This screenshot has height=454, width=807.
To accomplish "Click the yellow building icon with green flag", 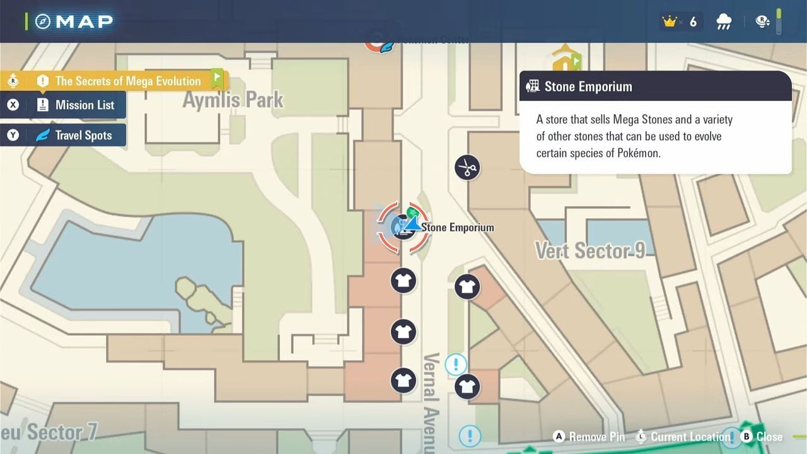I will tap(566, 59).
